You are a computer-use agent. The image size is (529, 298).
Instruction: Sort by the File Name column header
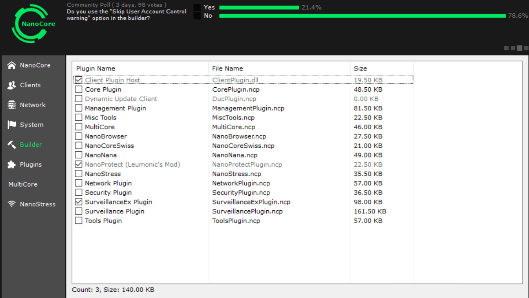[279, 68]
